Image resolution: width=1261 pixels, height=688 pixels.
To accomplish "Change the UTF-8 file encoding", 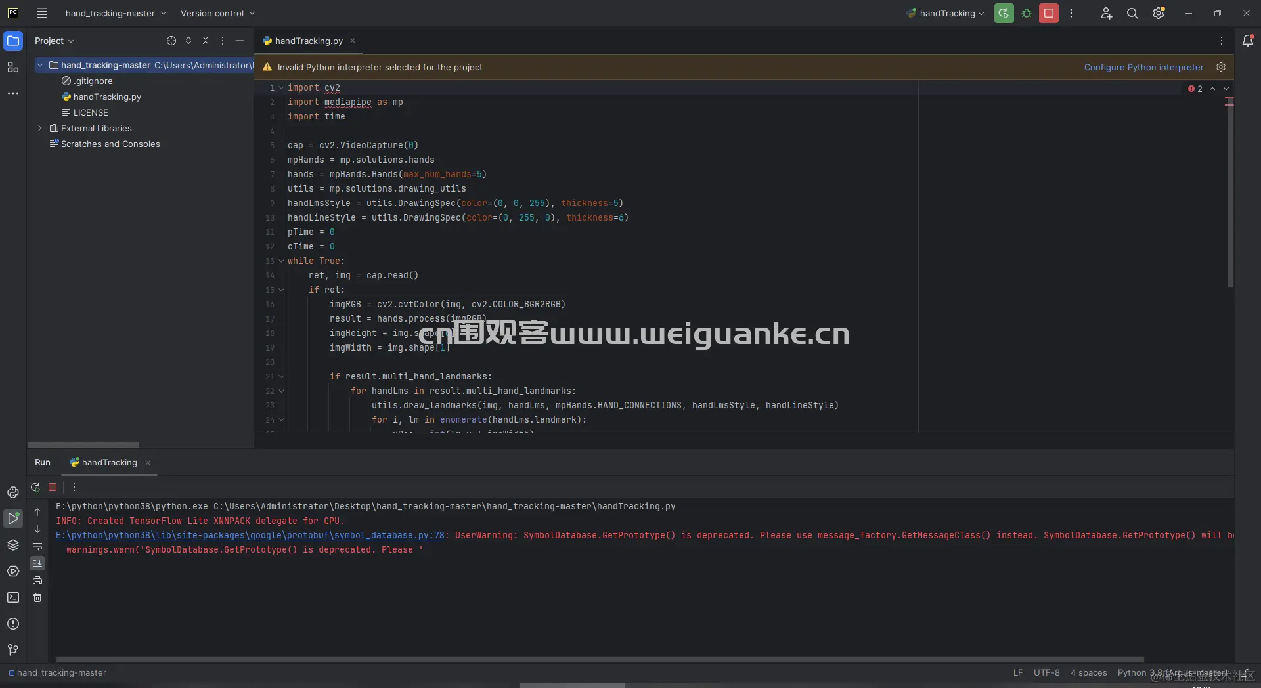I will tap(1046, 672).
